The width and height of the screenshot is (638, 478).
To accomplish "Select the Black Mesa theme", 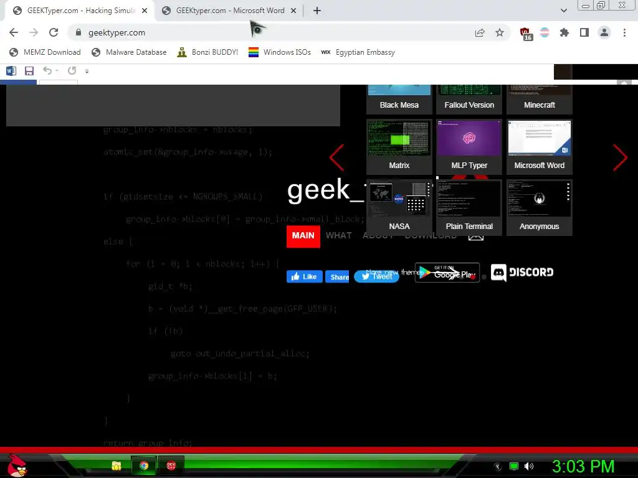I will 399,100.
